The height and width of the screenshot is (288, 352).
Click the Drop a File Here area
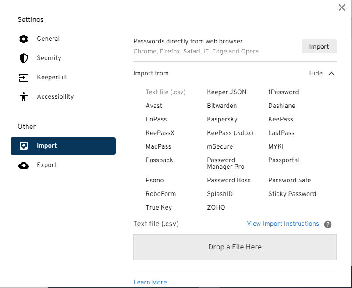235,247
